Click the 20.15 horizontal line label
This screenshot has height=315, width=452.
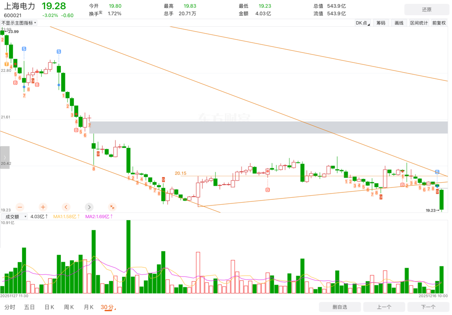(x=180, y=173)
